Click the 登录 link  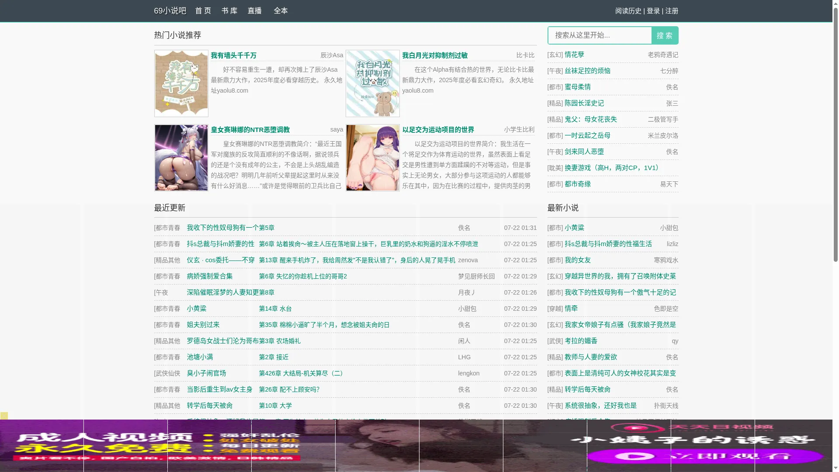tap(653, 11)
